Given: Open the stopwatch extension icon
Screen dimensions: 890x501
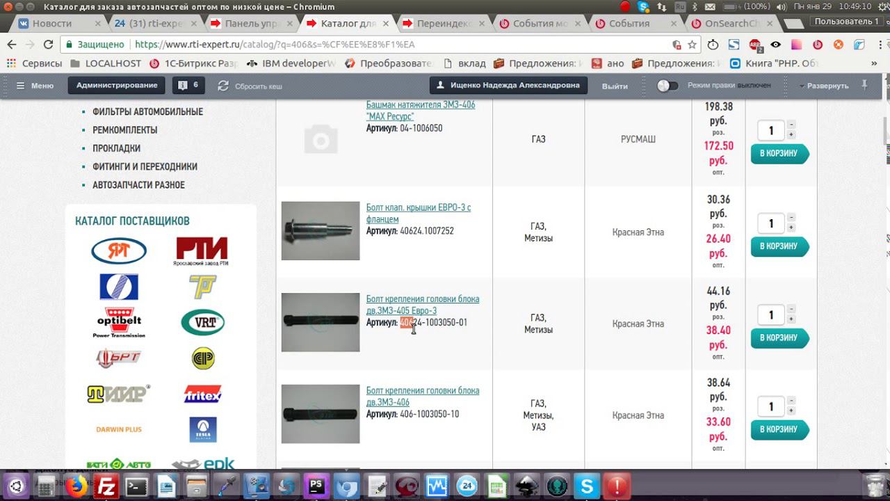Looking at the screenshot, I should (713, 45).
